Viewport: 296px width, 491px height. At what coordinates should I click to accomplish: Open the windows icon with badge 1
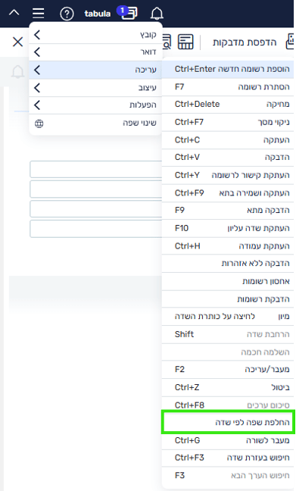[128, 13]
